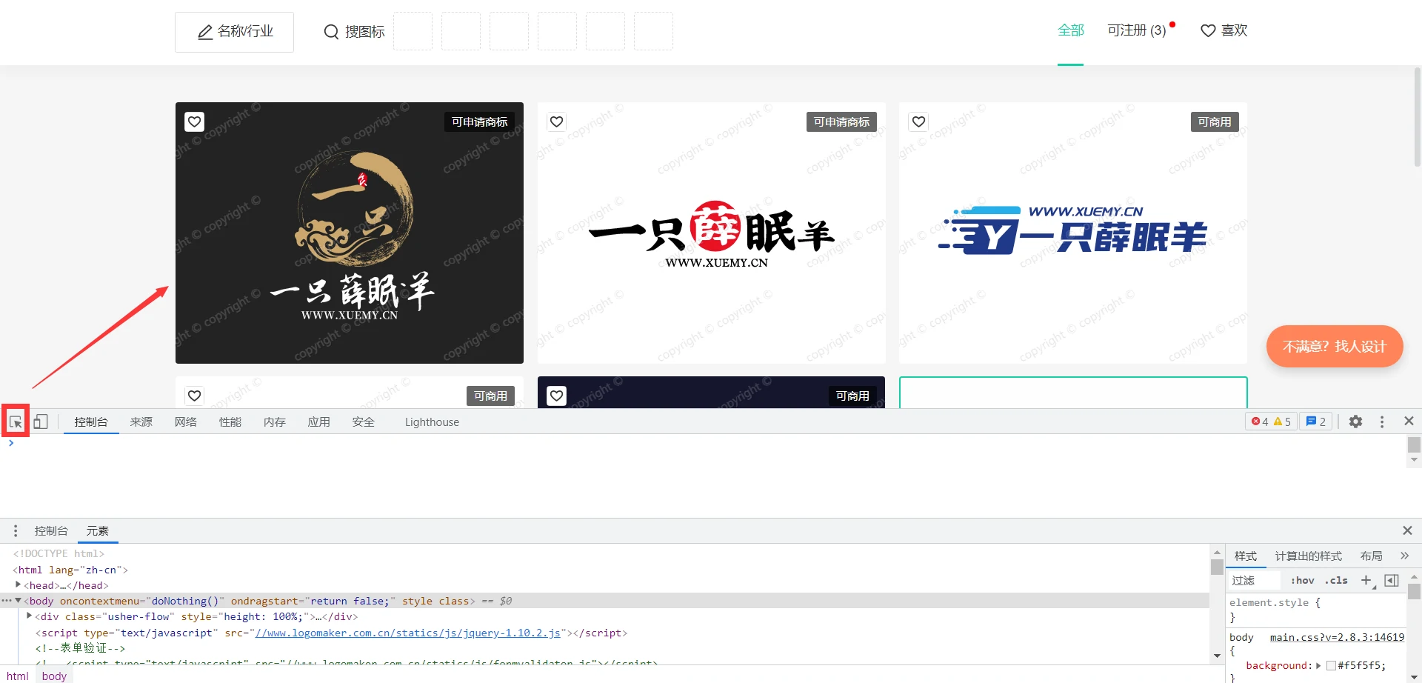Open the 来源 sources tab
Screen dimensions: 1422x683
141,422
